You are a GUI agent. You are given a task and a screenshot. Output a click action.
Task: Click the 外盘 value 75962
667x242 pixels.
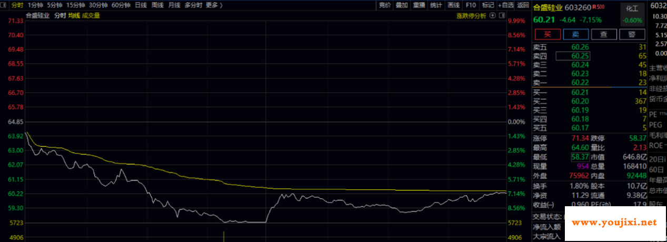579,176
